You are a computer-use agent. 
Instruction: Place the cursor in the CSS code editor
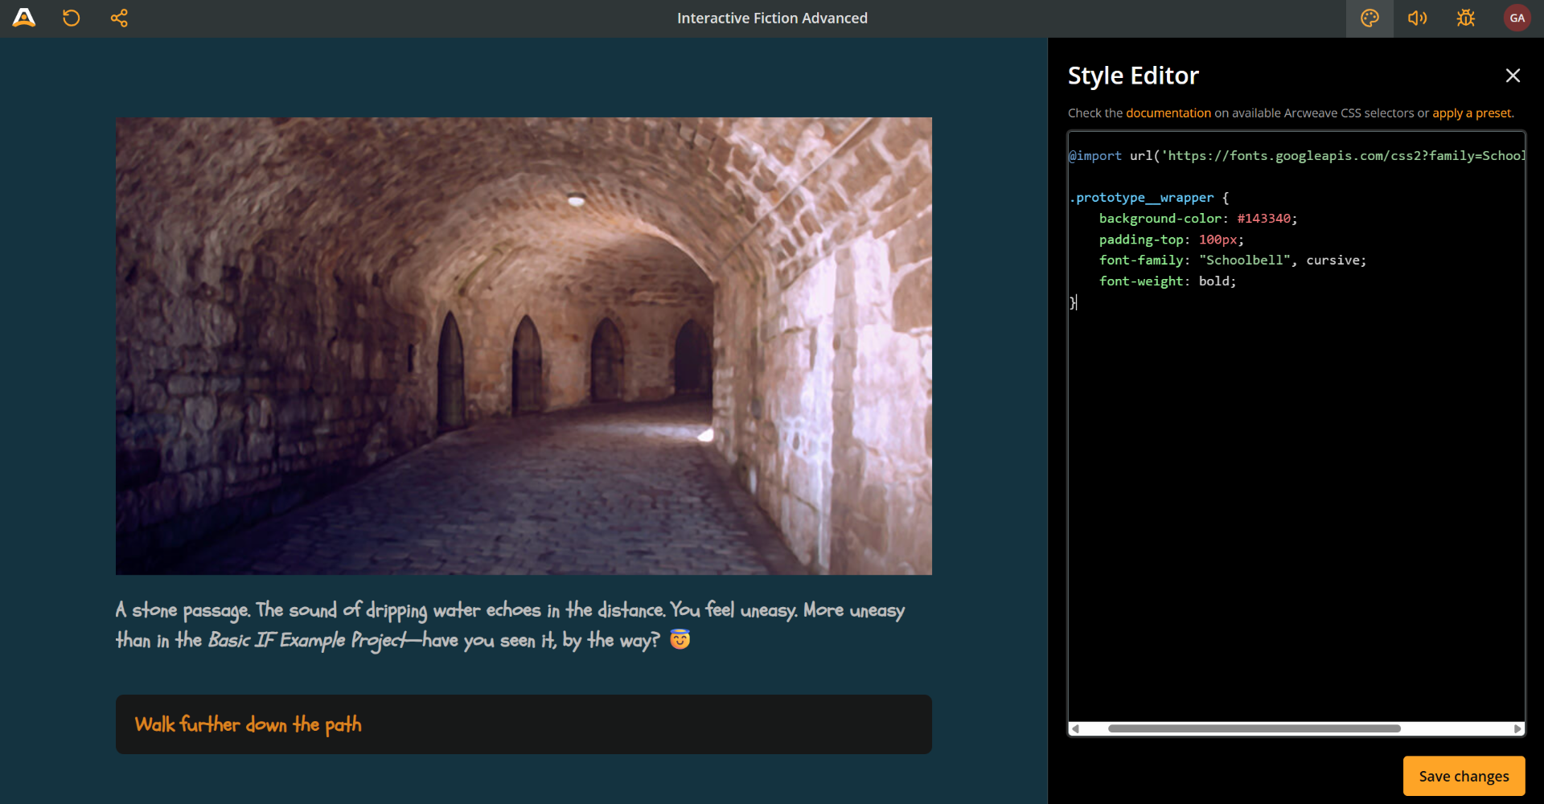1287,402
